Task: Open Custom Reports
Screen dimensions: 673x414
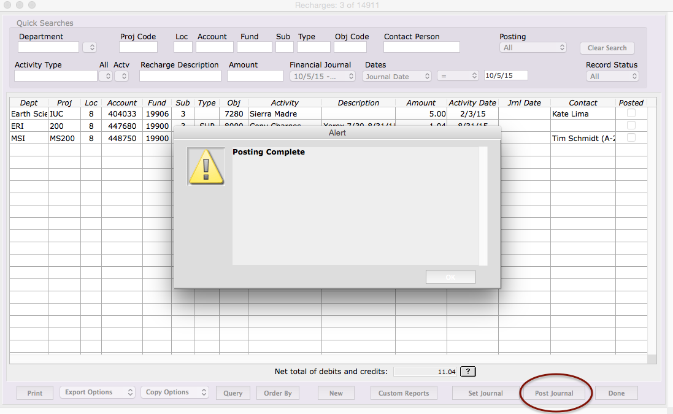Action: point(404,393)
